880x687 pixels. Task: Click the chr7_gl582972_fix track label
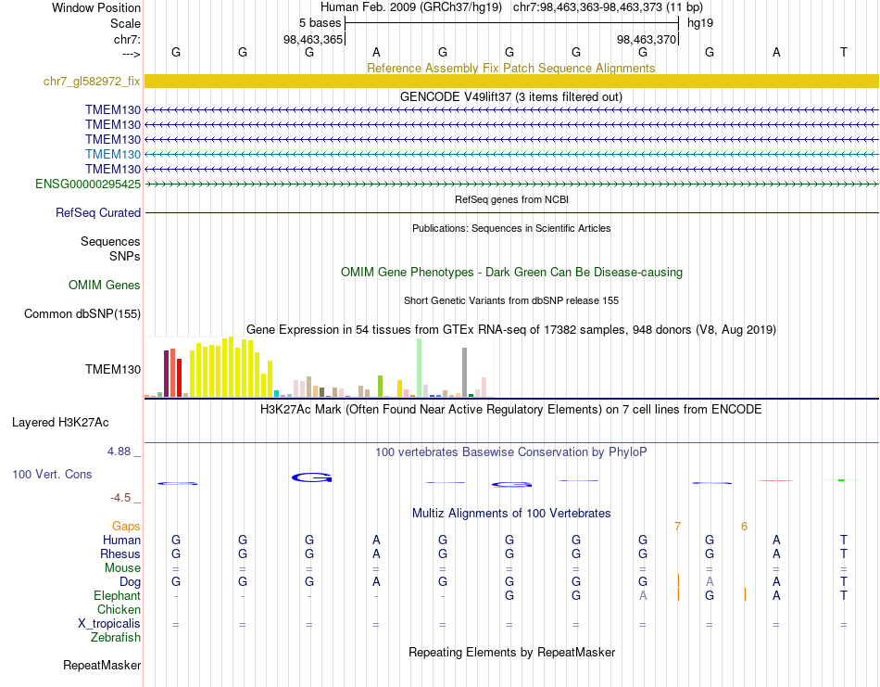click(92, 81)
